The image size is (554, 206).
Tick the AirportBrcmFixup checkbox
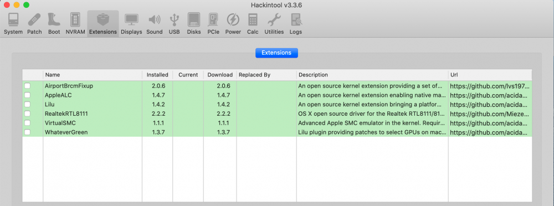[27, 86]
